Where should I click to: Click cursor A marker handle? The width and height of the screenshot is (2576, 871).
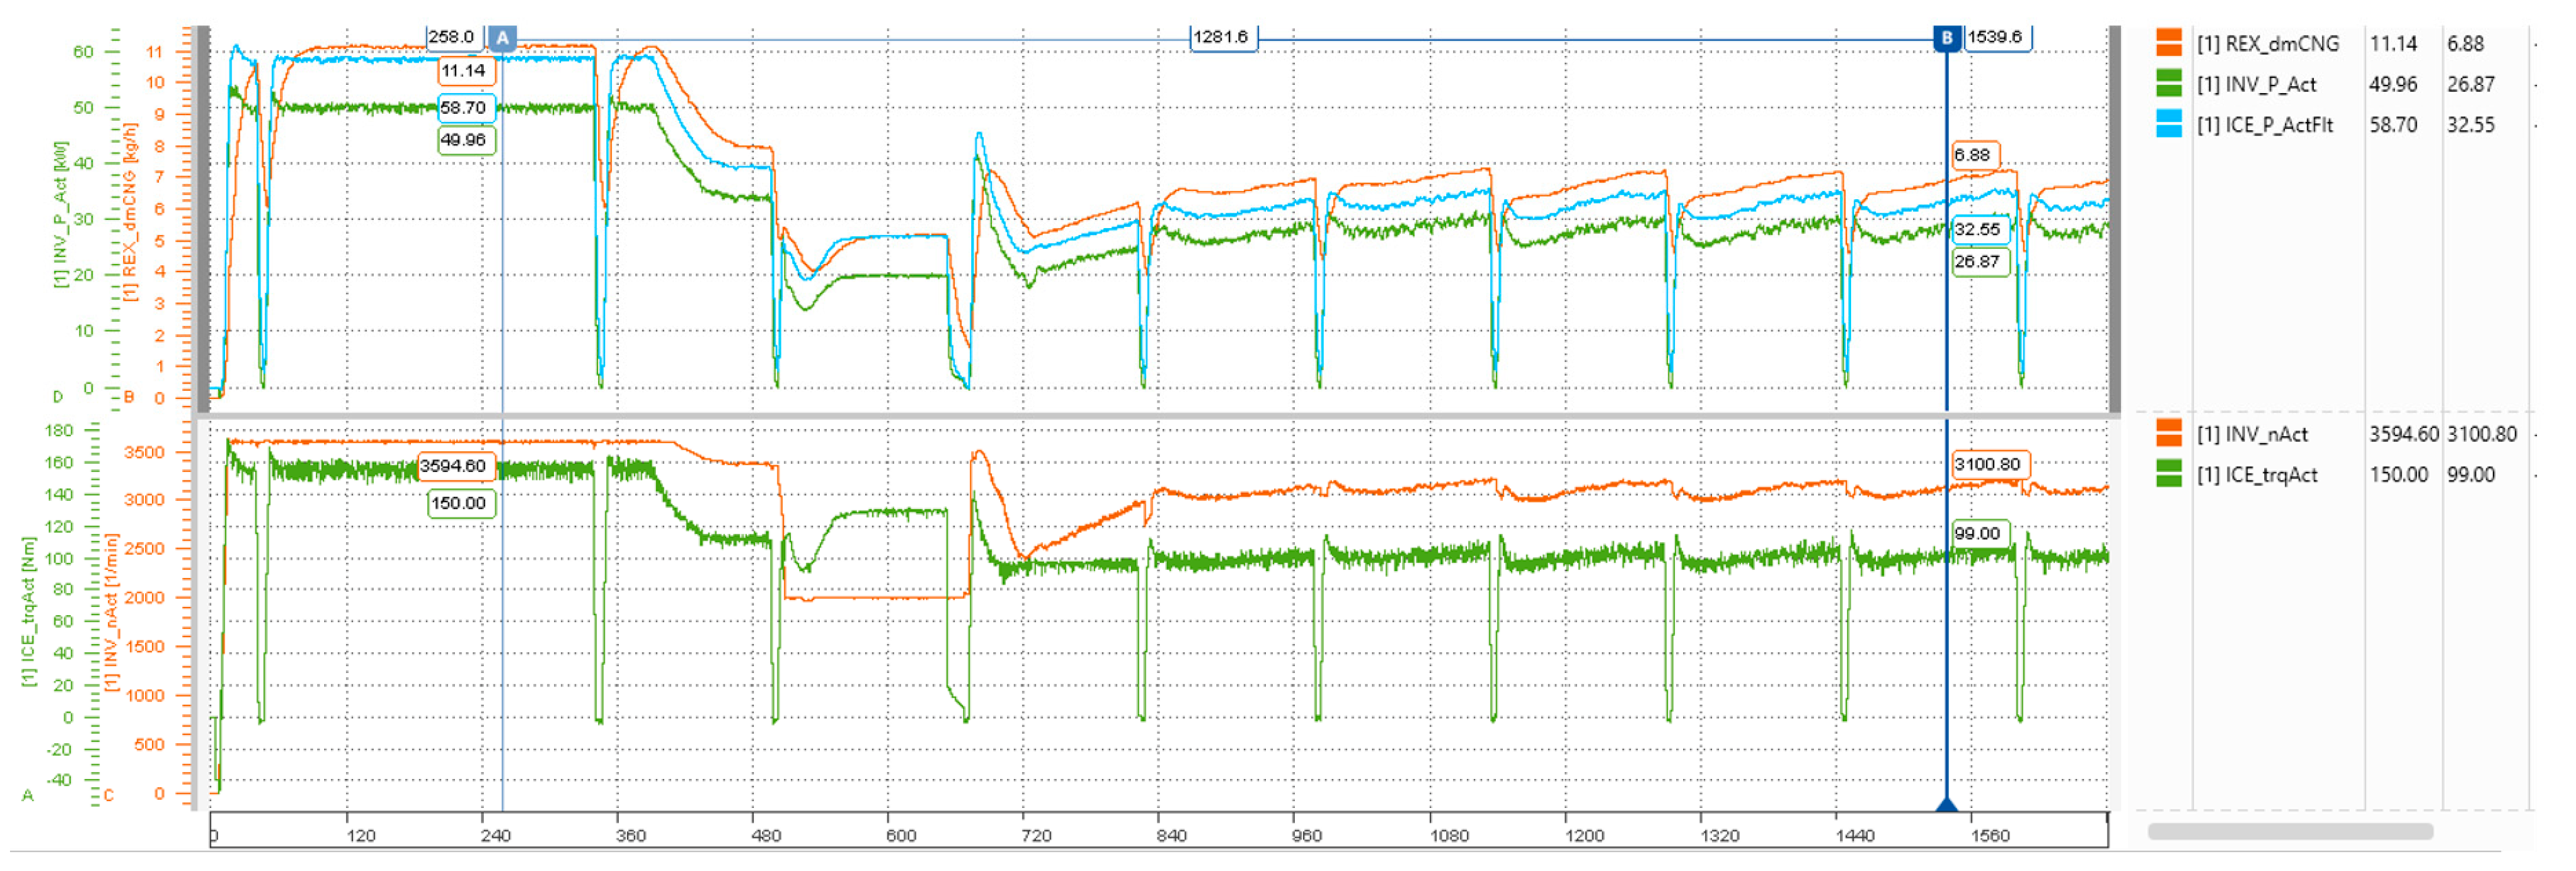[x=502, y=38]
